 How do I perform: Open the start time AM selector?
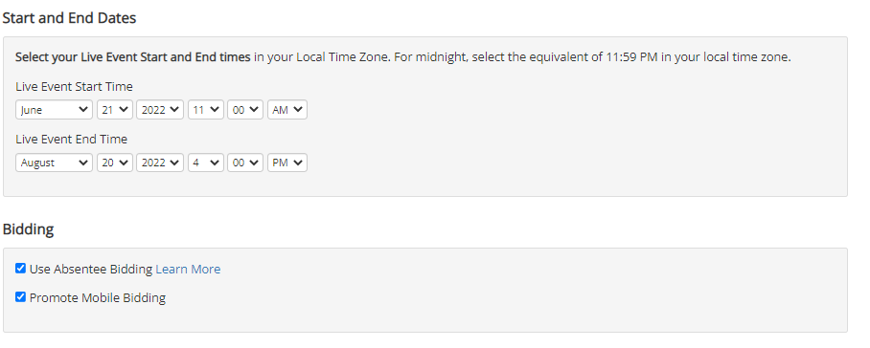[287, 110]
